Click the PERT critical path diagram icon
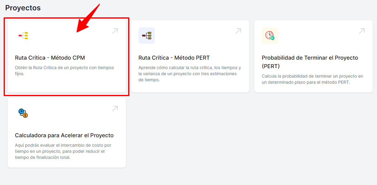Screen dimensions: 377x185 tap(147, 36)
